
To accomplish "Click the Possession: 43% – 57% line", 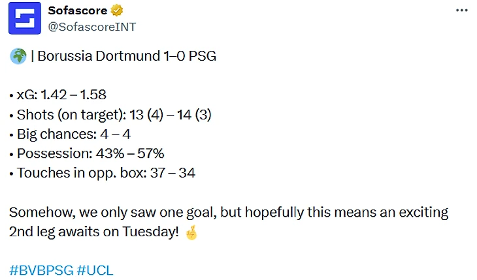I will point(87,154).
